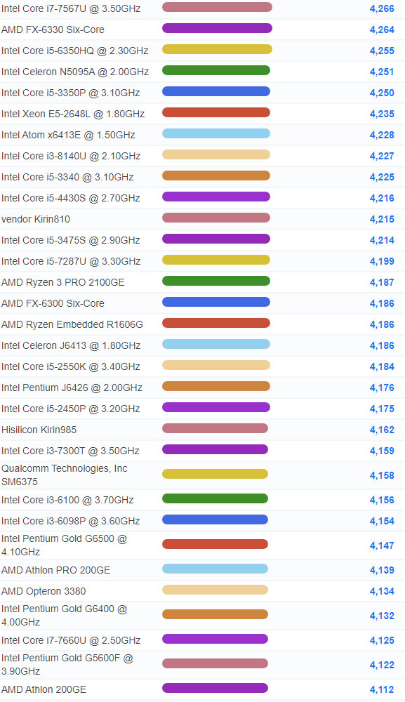
Task: Select the 4,112 score value
Action: [382, 689]
